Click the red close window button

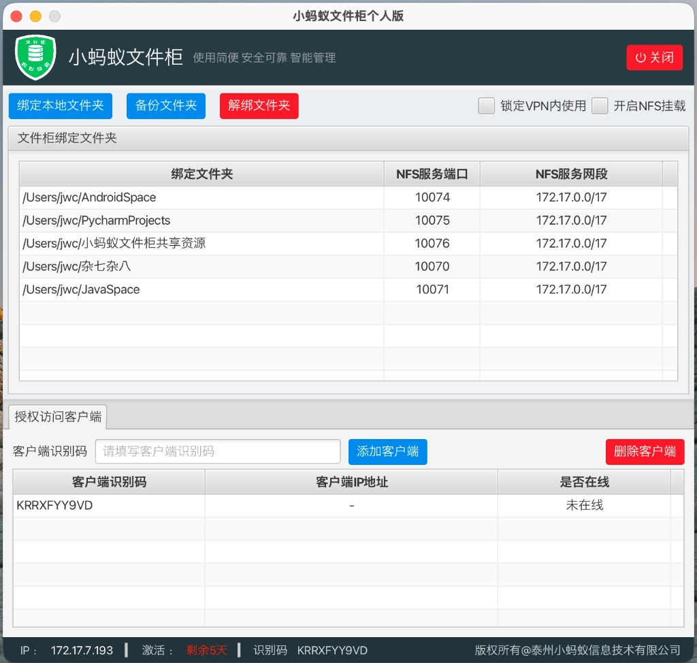coord(16,16)
